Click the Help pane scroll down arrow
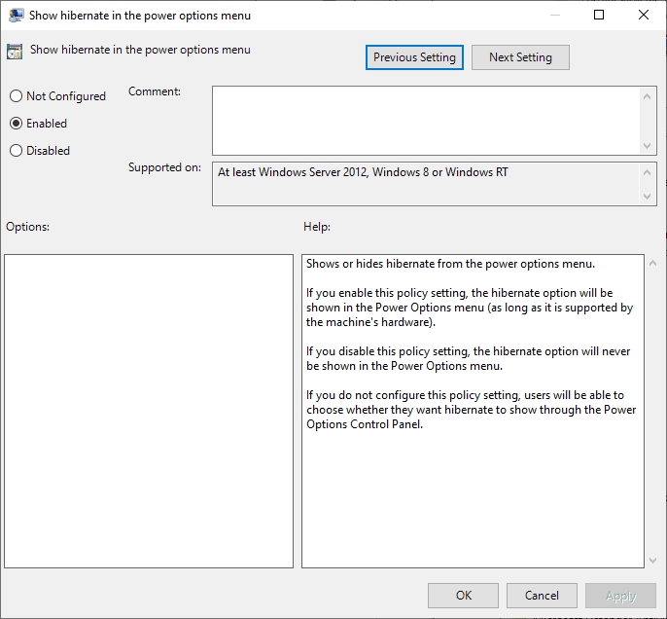 651,560
